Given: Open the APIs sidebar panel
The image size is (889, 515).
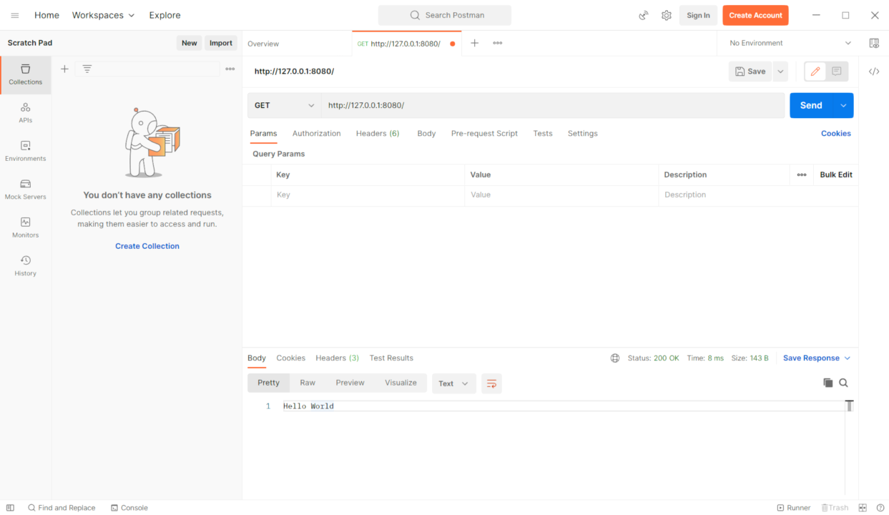Looking at the screenshot, I should point(26,113).
